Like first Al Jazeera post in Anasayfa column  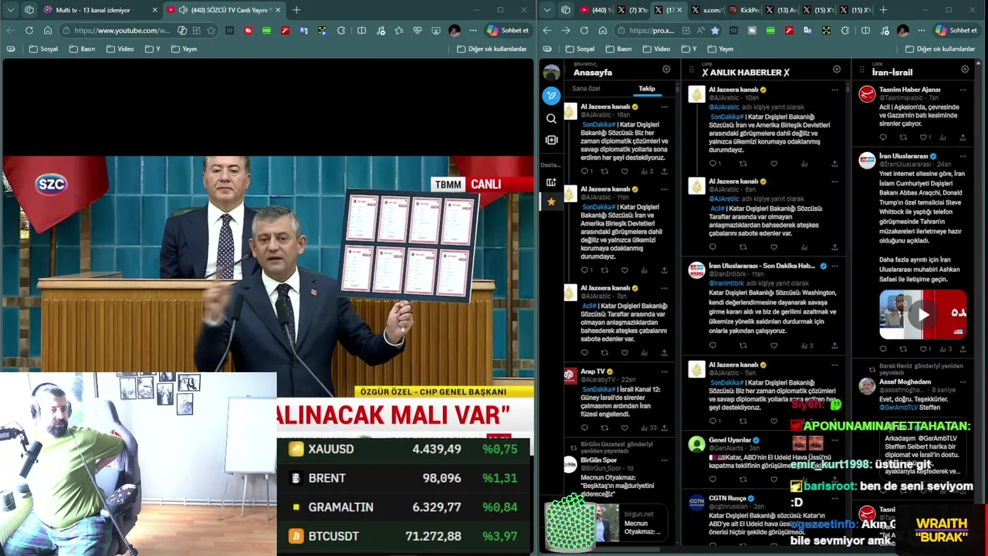point(624,171)
